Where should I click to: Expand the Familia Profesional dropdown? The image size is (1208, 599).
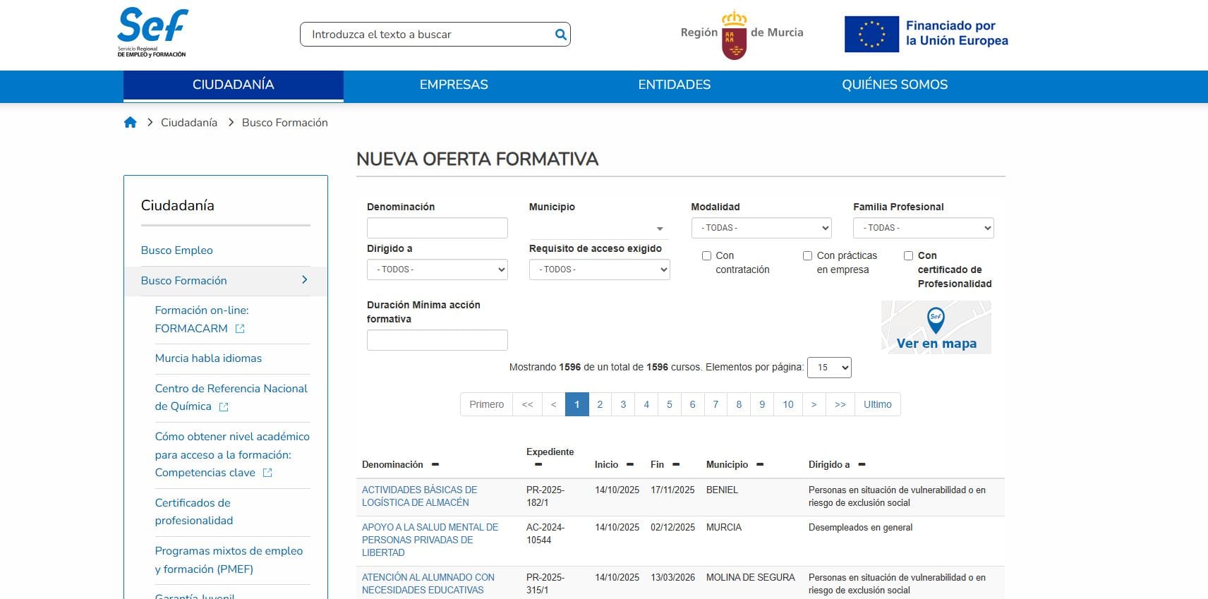tap(923, 228)
